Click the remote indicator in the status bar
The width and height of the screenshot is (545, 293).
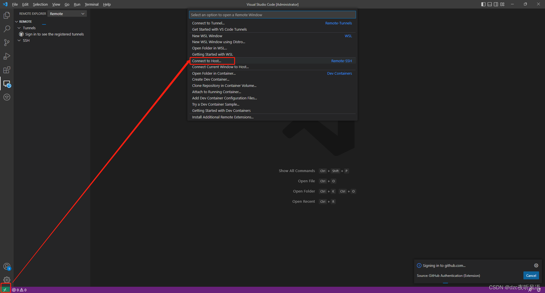(5, 289)
